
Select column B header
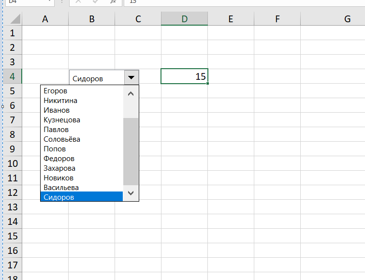click(x=92, y=19)
